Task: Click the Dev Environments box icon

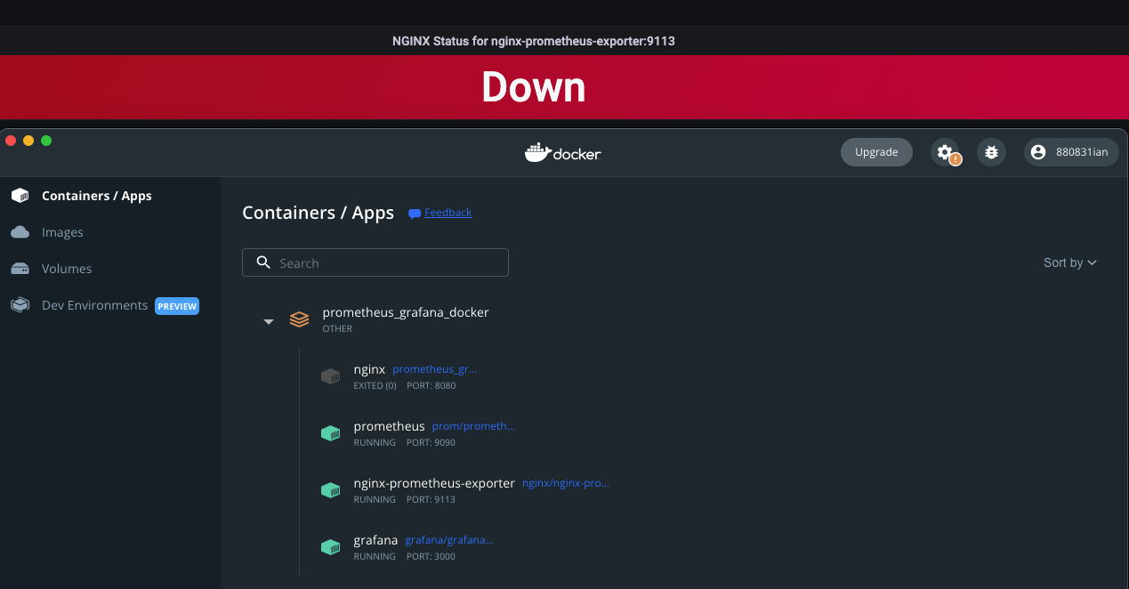Action: [20, 305]
